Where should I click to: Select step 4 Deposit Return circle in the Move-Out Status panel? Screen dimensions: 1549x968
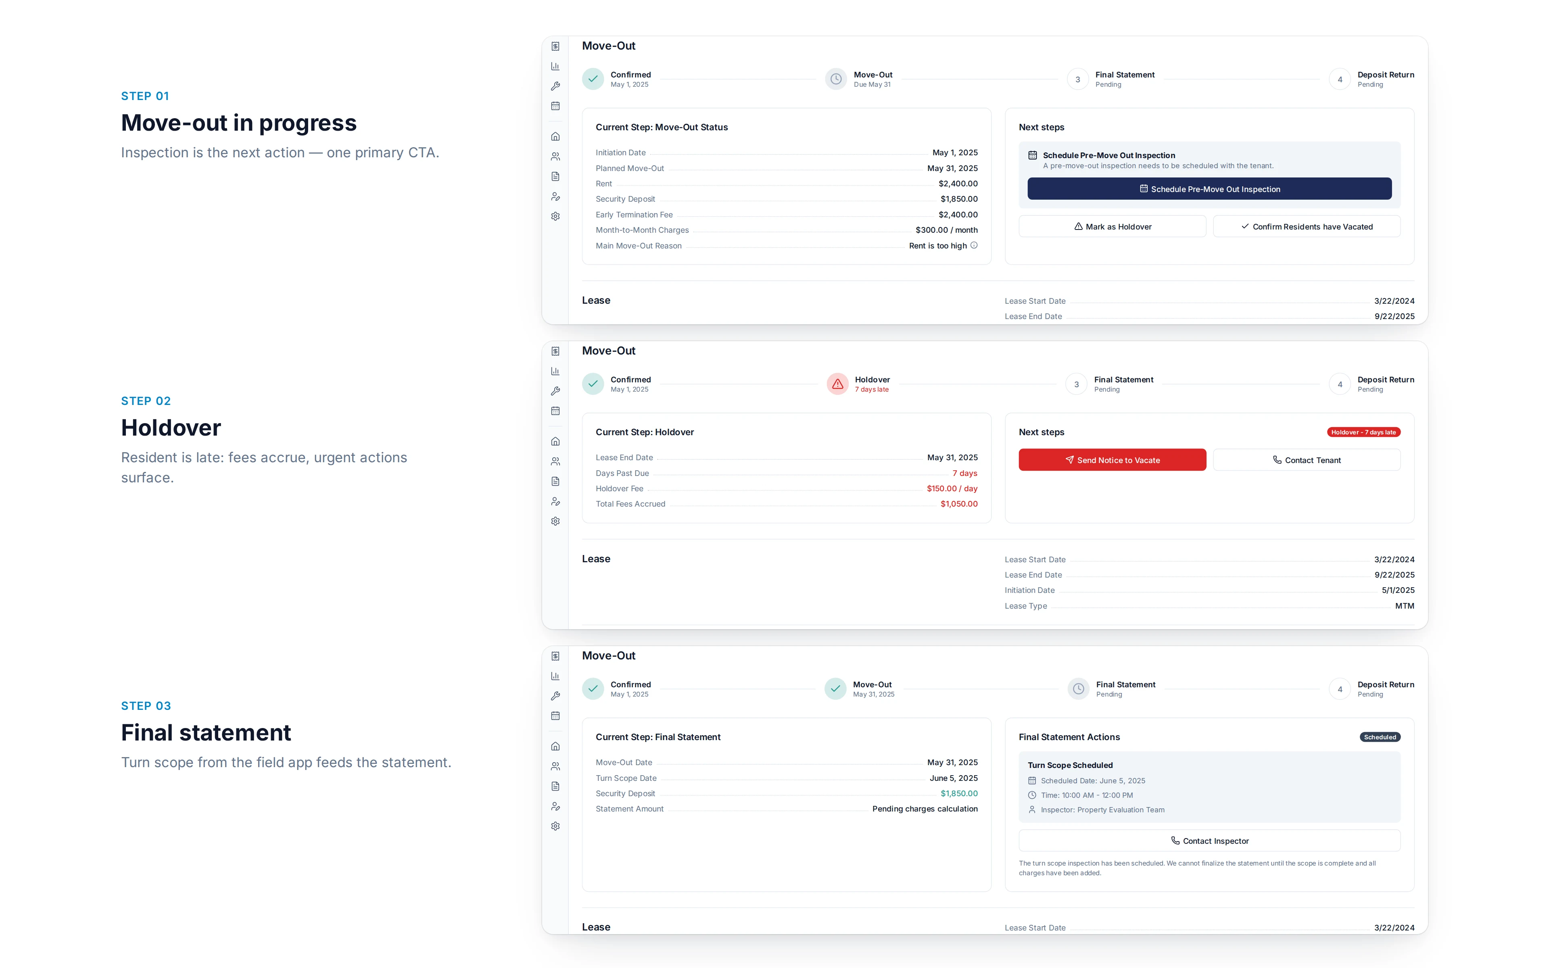tap(1340, 79)
